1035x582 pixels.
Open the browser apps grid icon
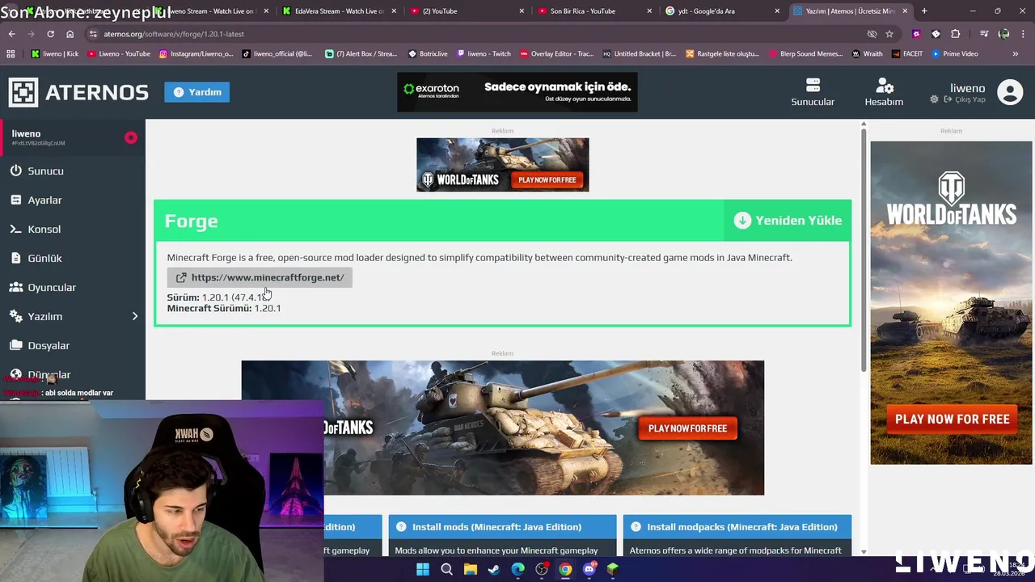tap(11, 53)
